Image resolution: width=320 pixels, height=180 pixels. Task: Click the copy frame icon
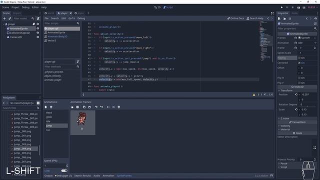(x=84, y=107)
